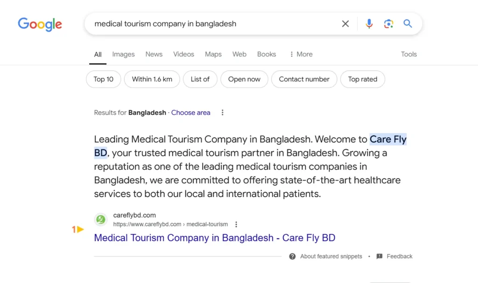Image resolution: width=478 pixels, height=283 pixels.
Task: Open the Tools filter options
Action: [x=408, y=54]
